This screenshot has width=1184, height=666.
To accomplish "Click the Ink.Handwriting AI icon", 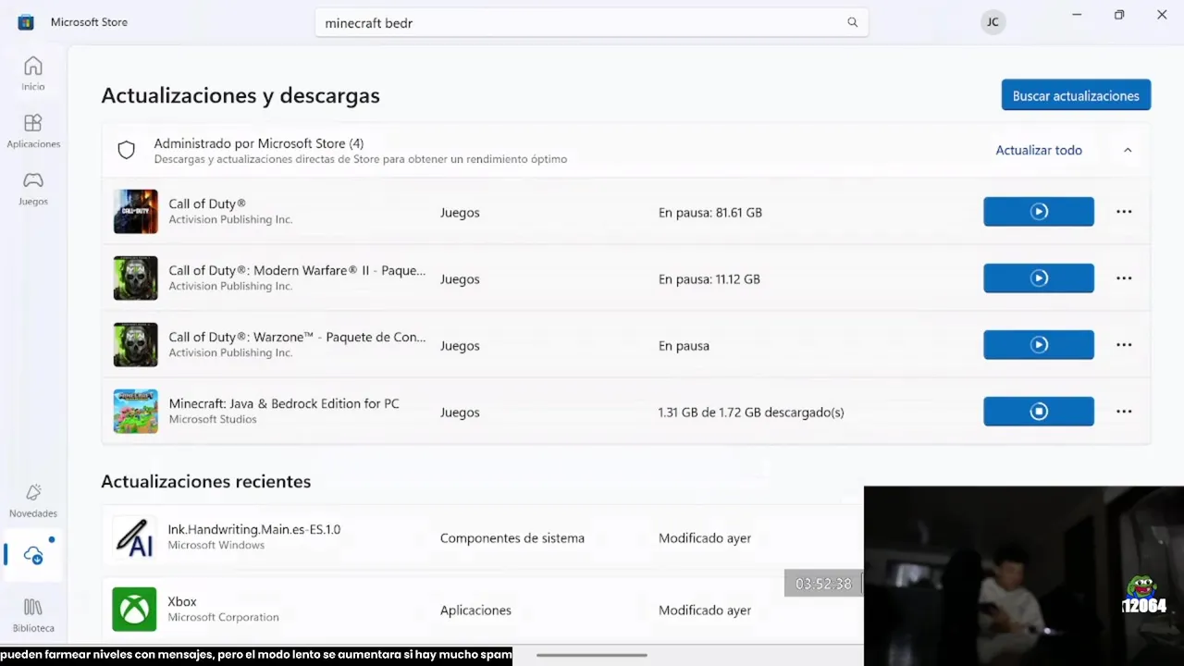I will [135, 537].
